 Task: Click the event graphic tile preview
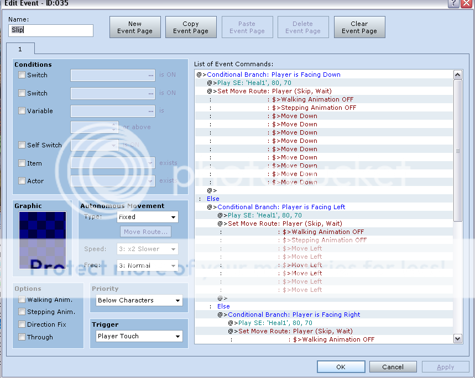(x=43, y=240)
